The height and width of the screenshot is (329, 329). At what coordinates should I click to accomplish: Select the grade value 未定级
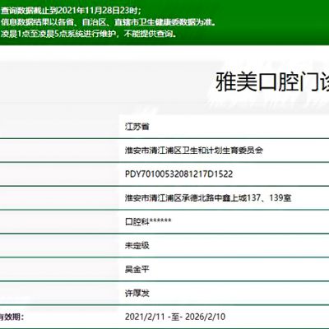pyautogui.click(x=137, y=245)
